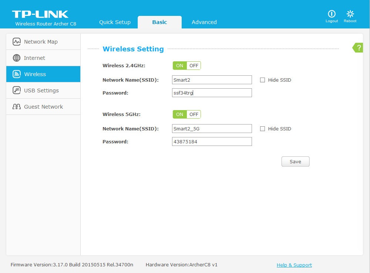The width and height of the screenshot is (370, 273).
Task: Turn OFF Wireless 2.4GHz
Action: (x=194, y=66)
